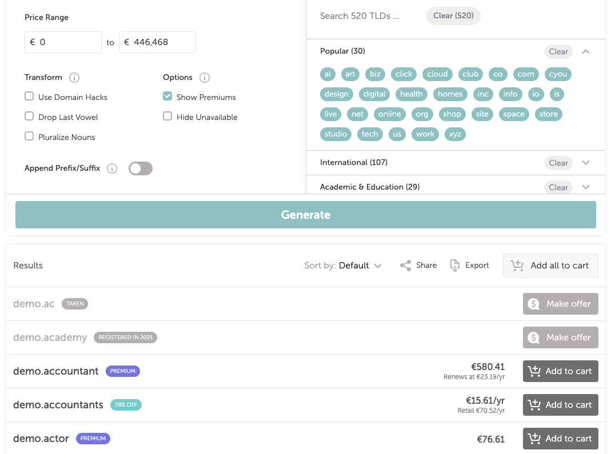Screen dimensions: 611x454
Task: Uncheck Show Premiums
Action: tap(167, 97)
